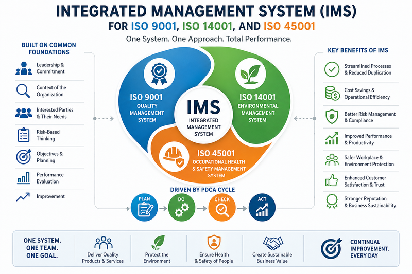Click the 'One System. One Approach. Total Performance.' tagline

209,39
